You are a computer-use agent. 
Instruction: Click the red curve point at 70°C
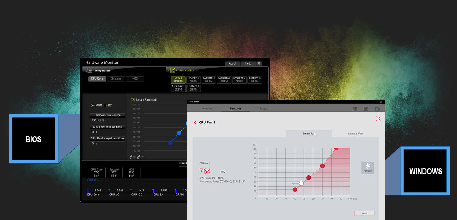[322, 166]
